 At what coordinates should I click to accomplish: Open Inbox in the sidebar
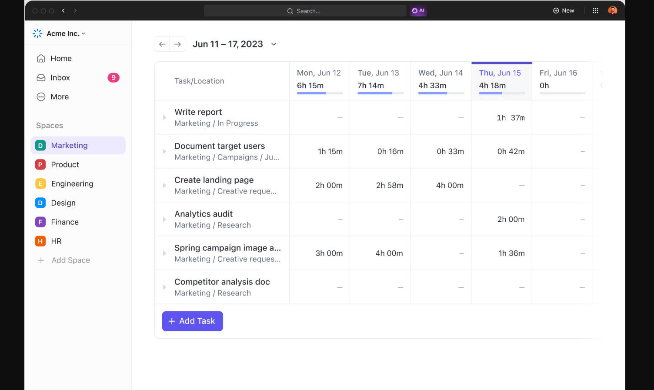78,77
